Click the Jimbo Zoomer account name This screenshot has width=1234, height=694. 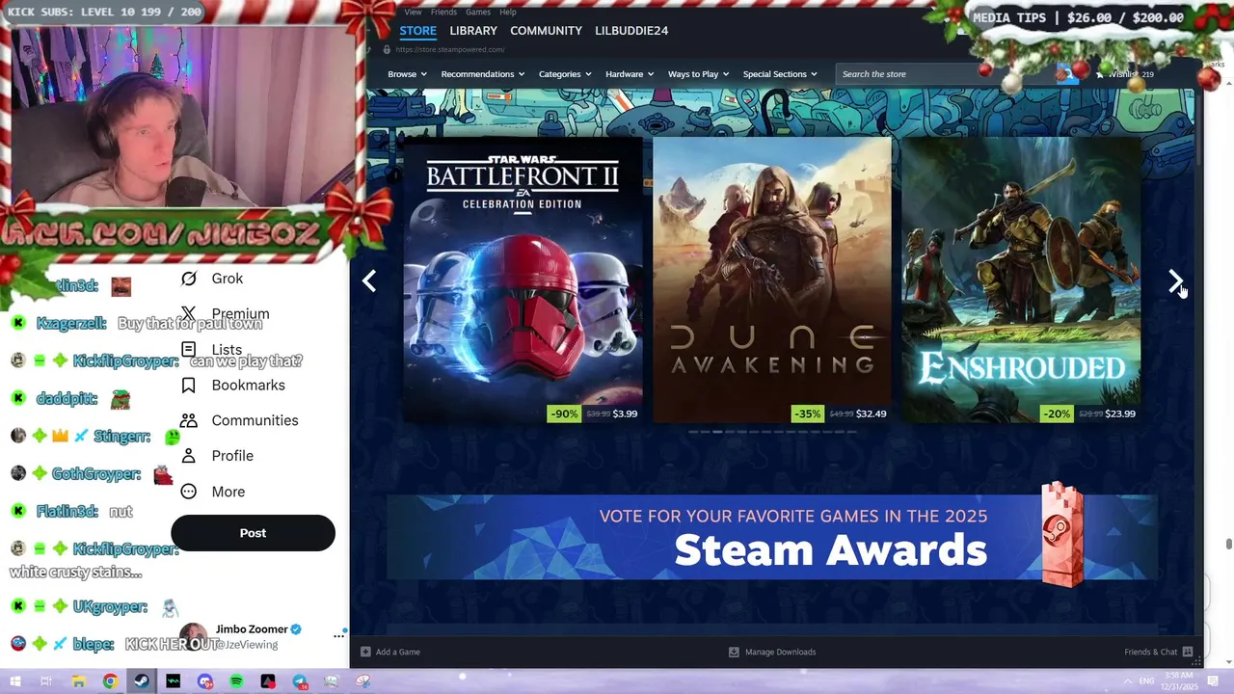point(252,629)
